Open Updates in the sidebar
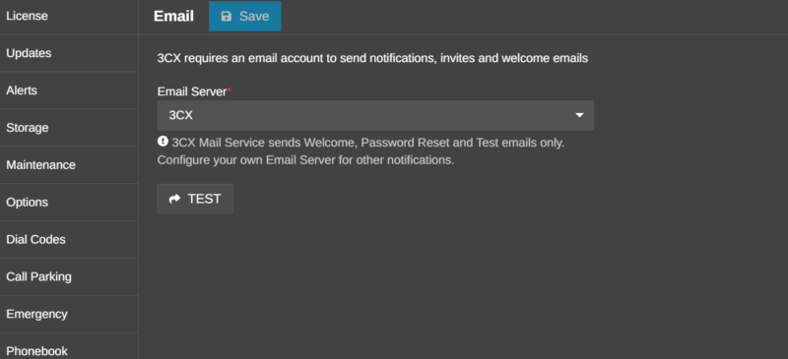 [69, 53]
